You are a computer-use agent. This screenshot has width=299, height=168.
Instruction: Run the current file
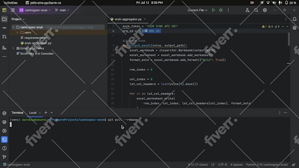point(213,10)
